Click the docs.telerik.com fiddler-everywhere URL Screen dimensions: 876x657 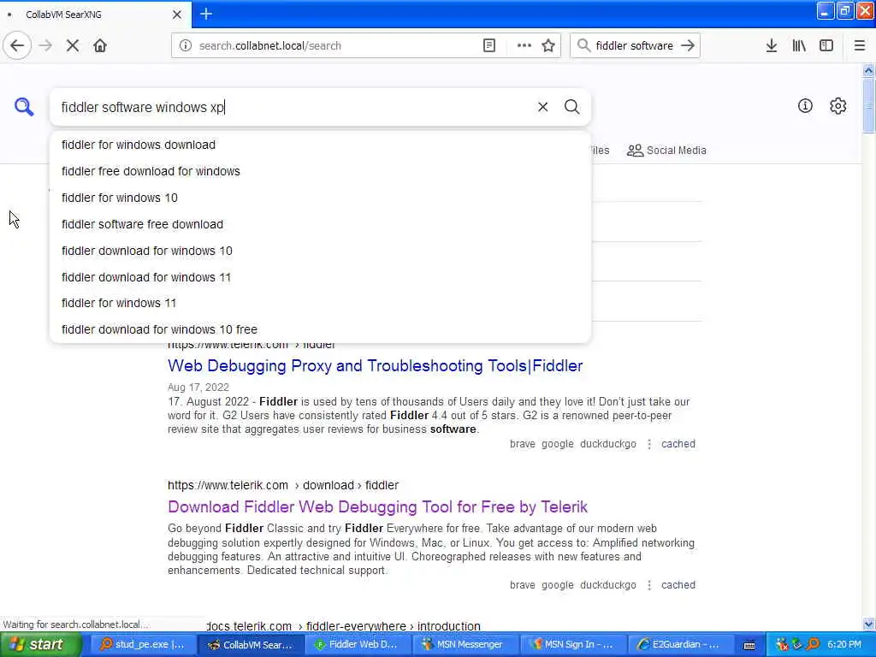pyautogui.click(x=343, y=626)
